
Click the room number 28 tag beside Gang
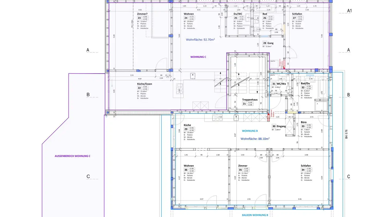[x=264, y=43]
